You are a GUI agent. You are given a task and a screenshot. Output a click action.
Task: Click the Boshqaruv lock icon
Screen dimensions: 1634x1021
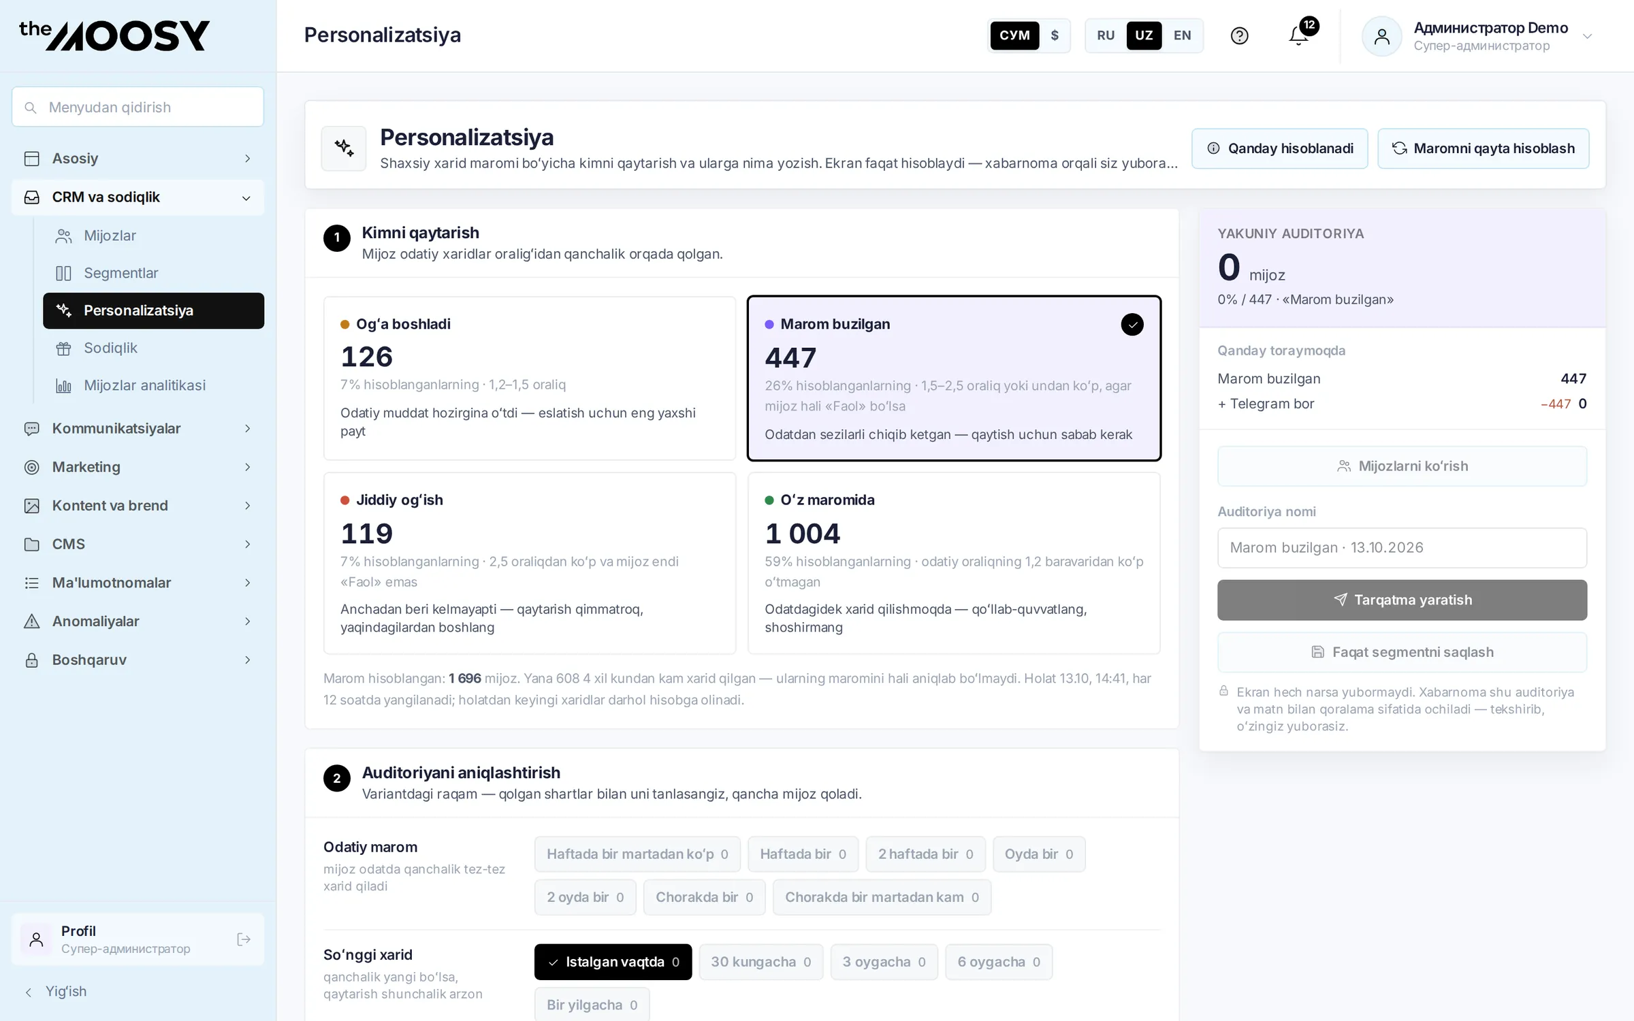click(x=32, y=660)
